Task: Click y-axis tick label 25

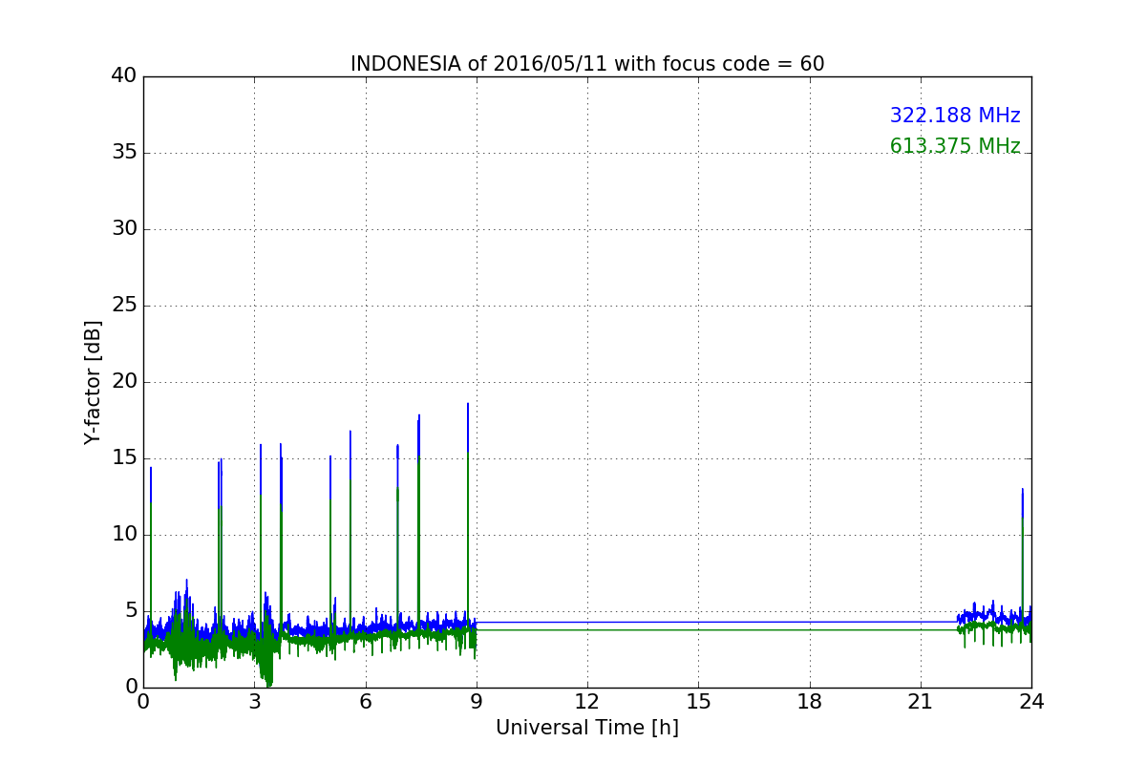Action: [x=123, y=306]
